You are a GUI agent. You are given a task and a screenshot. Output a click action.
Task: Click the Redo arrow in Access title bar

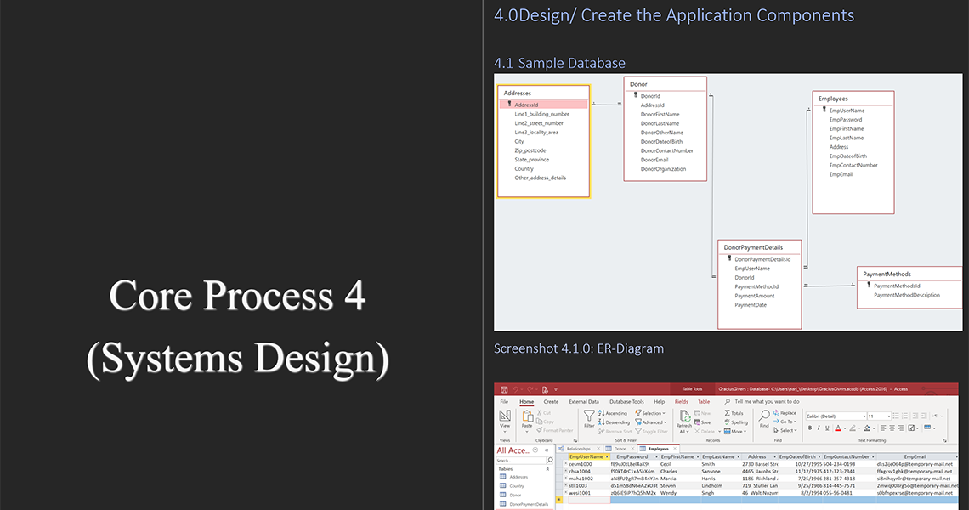[x=530, y=389]
